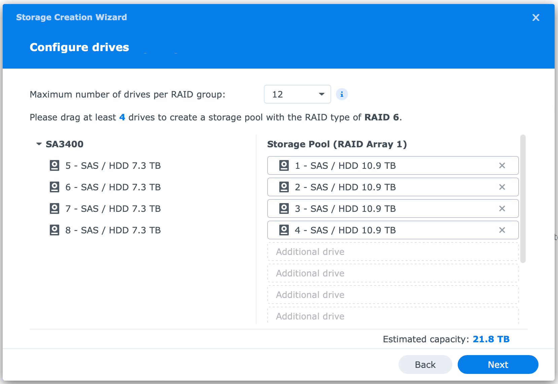Remove drive 3 from the storage pool

tap(502, 208)
